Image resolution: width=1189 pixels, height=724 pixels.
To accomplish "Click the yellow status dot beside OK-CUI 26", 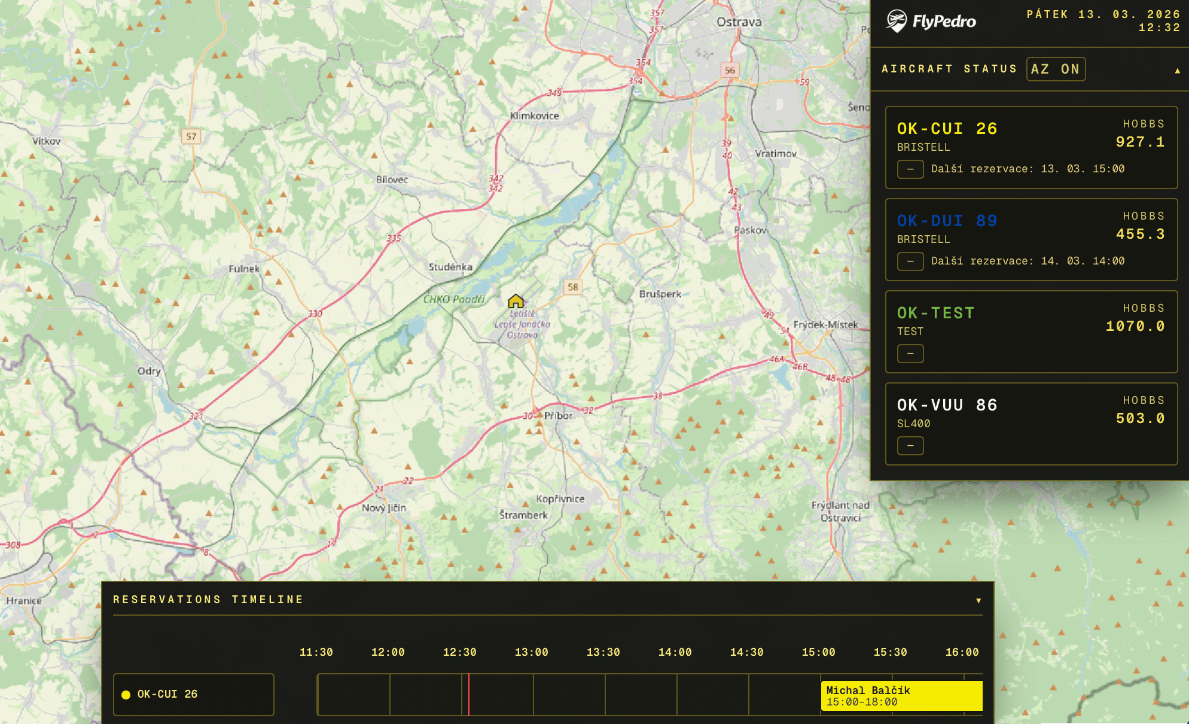I will 125,694.
